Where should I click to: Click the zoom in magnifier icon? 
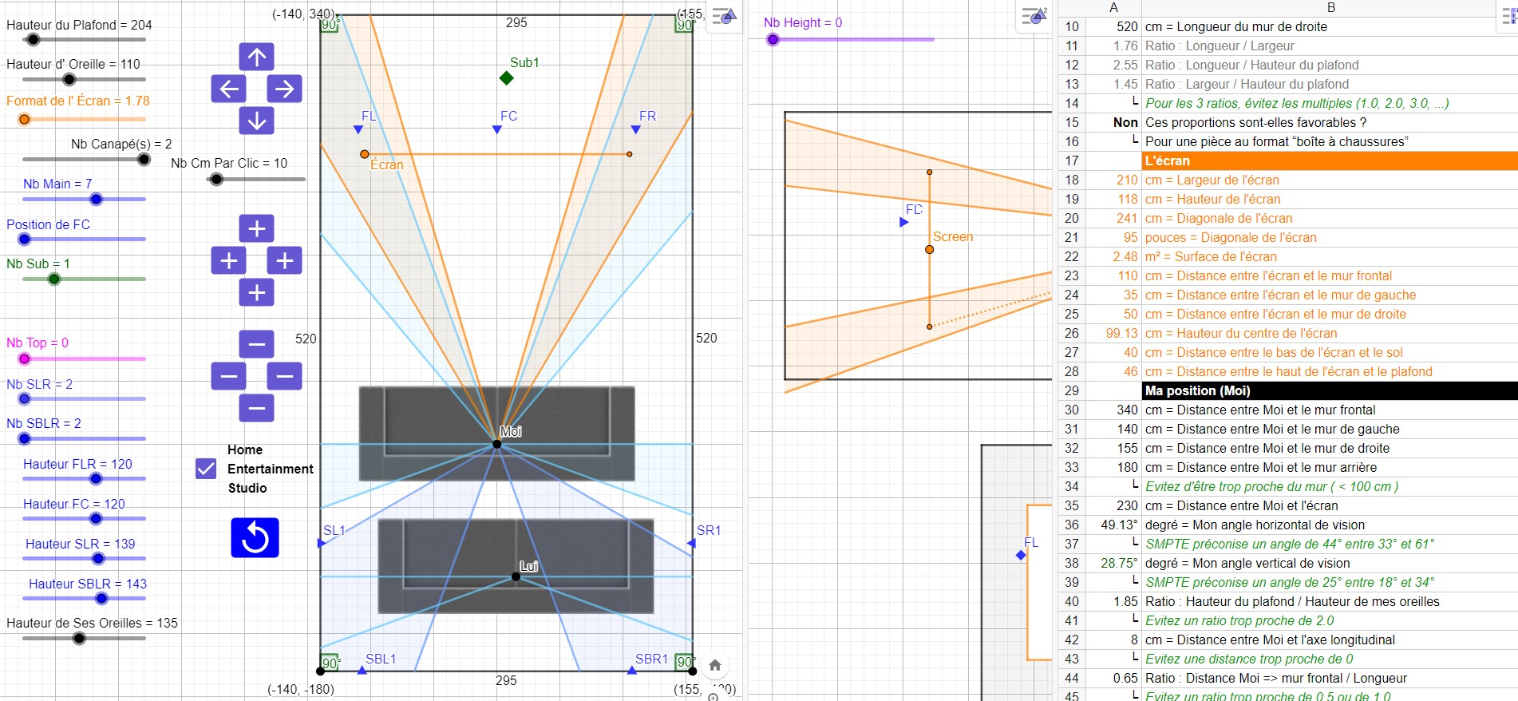tap(714, 696)
